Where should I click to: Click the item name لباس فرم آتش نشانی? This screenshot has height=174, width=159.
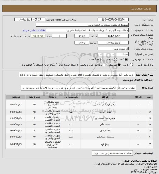coord(105,105)
